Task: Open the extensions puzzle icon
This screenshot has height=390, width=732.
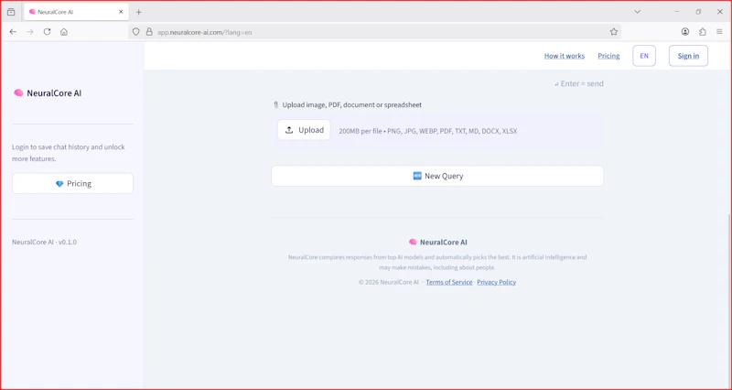Action: 703,32
